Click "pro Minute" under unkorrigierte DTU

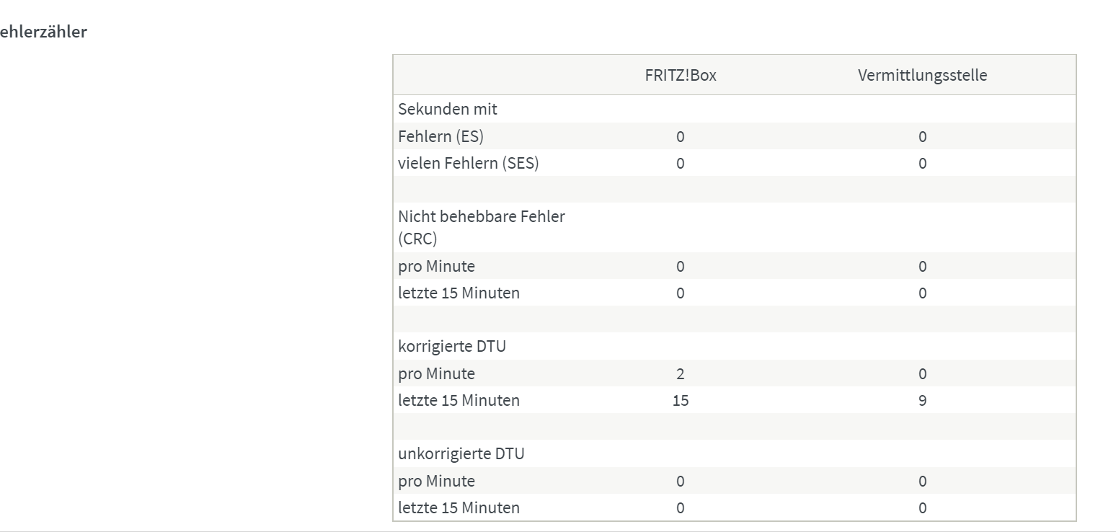tap(436, 482)
